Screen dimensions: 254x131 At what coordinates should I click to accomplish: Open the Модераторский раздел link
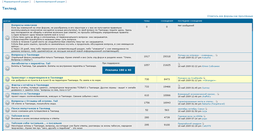(x=17, y=2)
